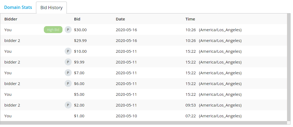The image size is (293, 127).
Task: Click the P icon beside $6.00 bid
Action: tap(68, 83)
